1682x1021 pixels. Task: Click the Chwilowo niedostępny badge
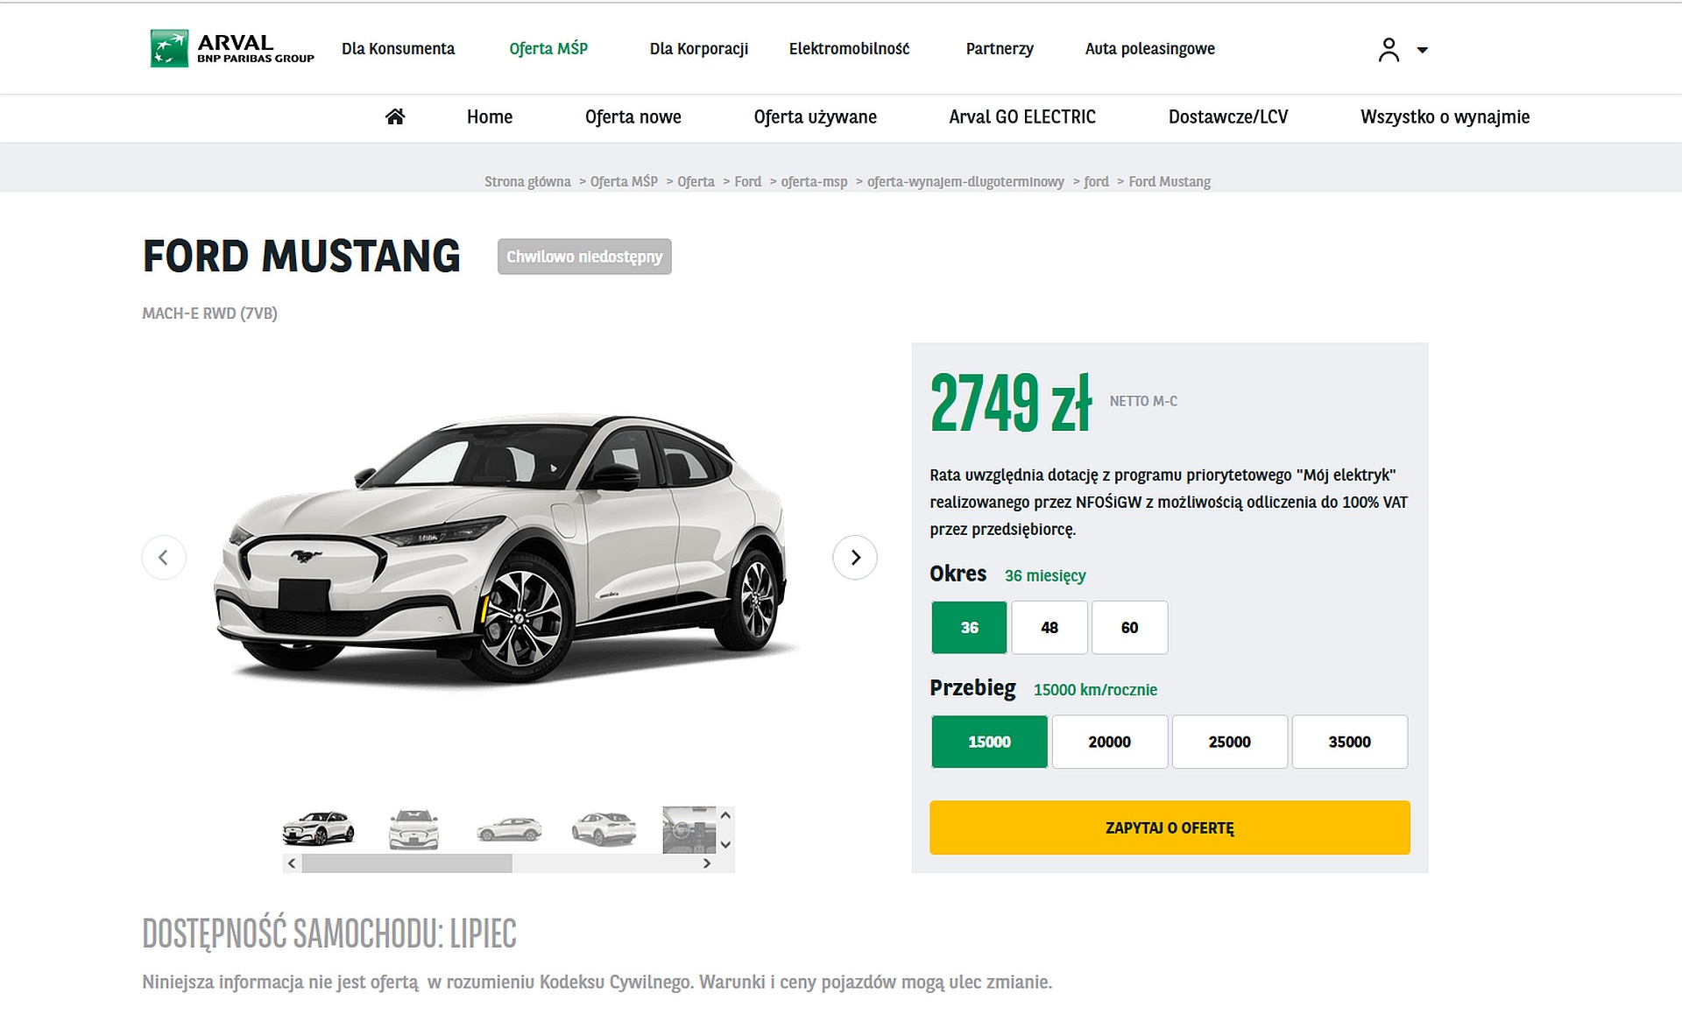click(x=584, y=257)
